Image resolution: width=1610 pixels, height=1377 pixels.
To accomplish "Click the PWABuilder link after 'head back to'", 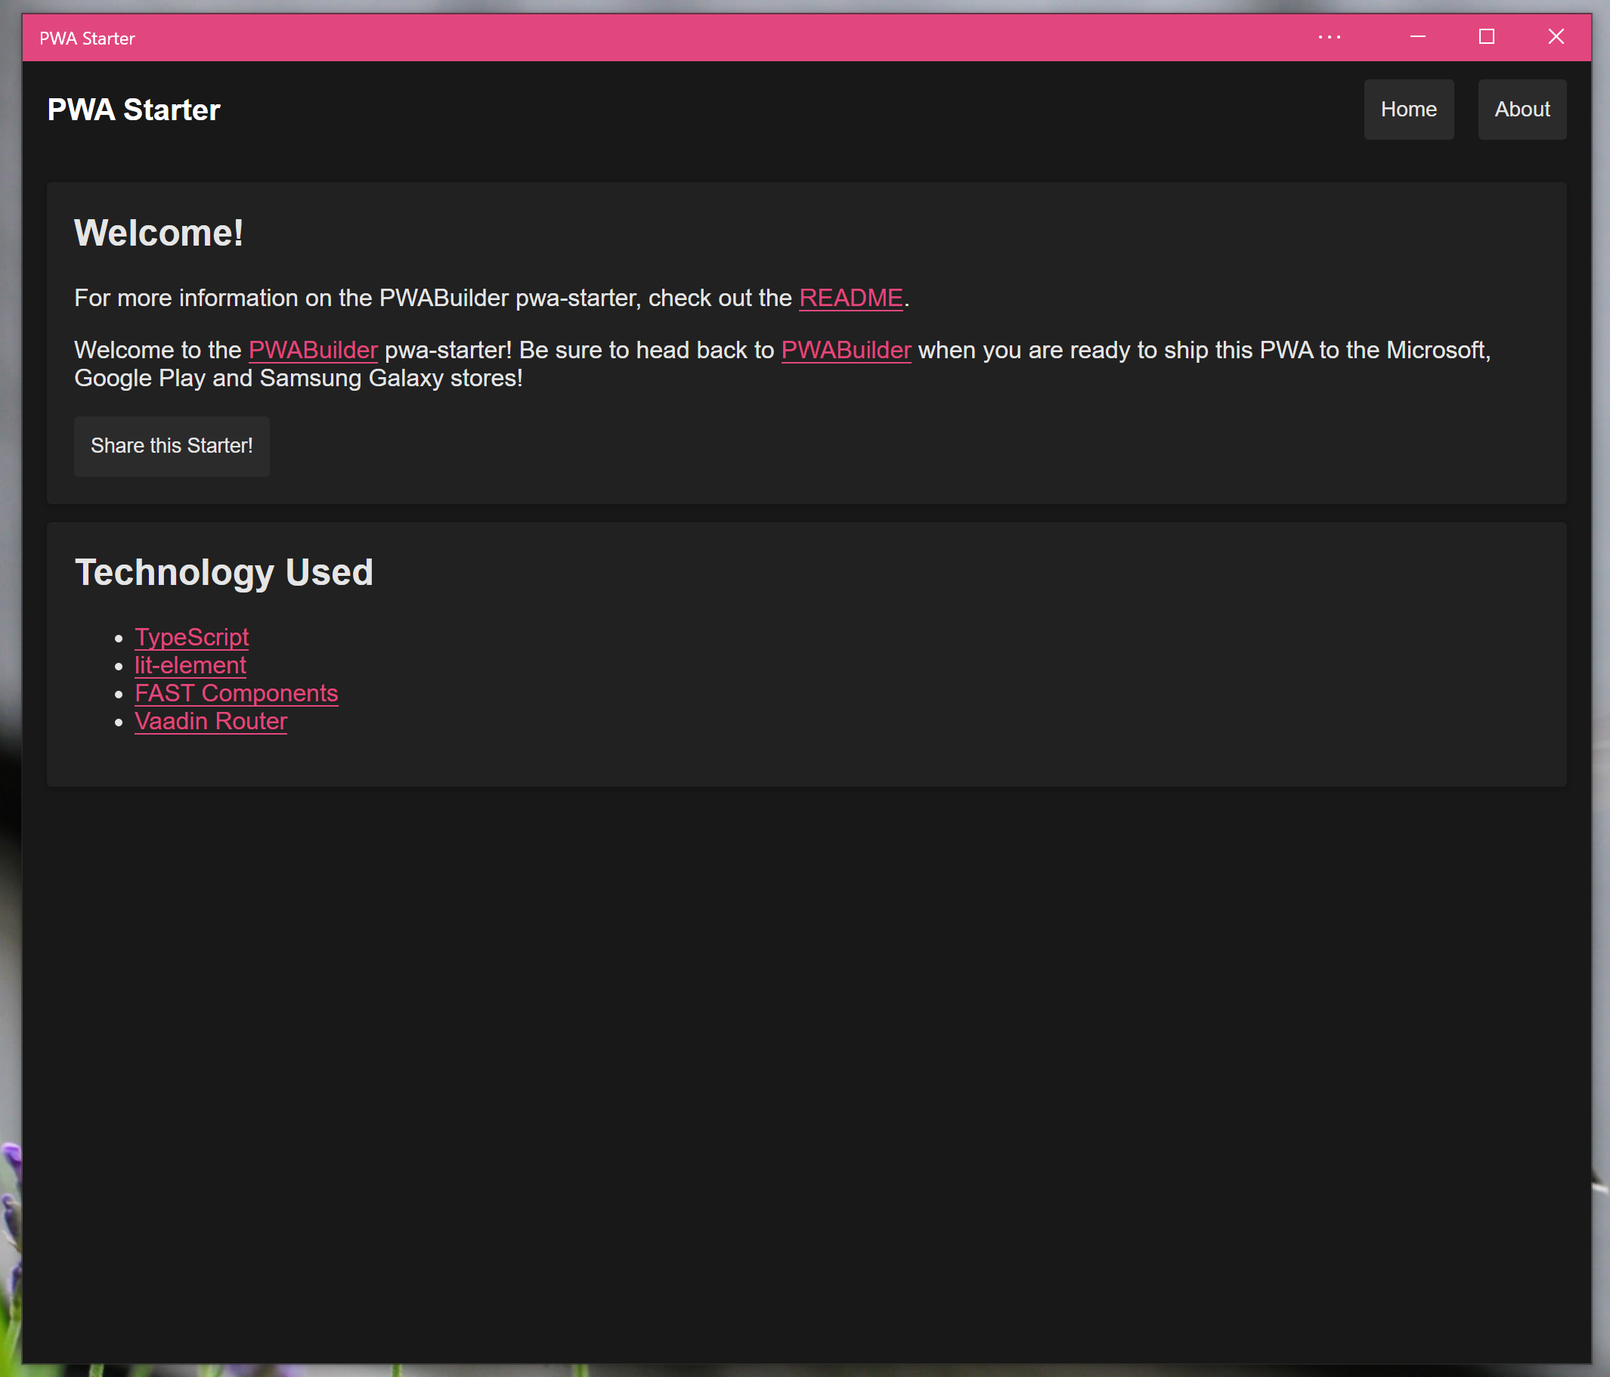I will [x=845, y=351].
